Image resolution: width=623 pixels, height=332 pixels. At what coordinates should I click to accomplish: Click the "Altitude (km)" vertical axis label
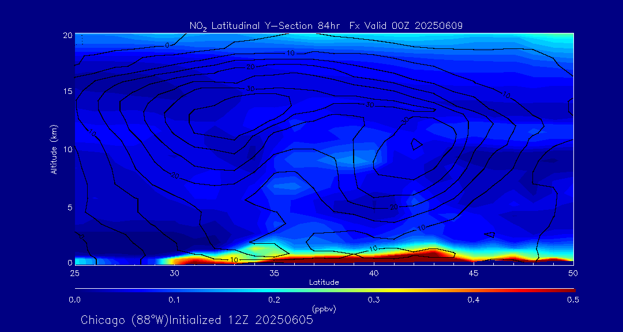click(53, 149)
